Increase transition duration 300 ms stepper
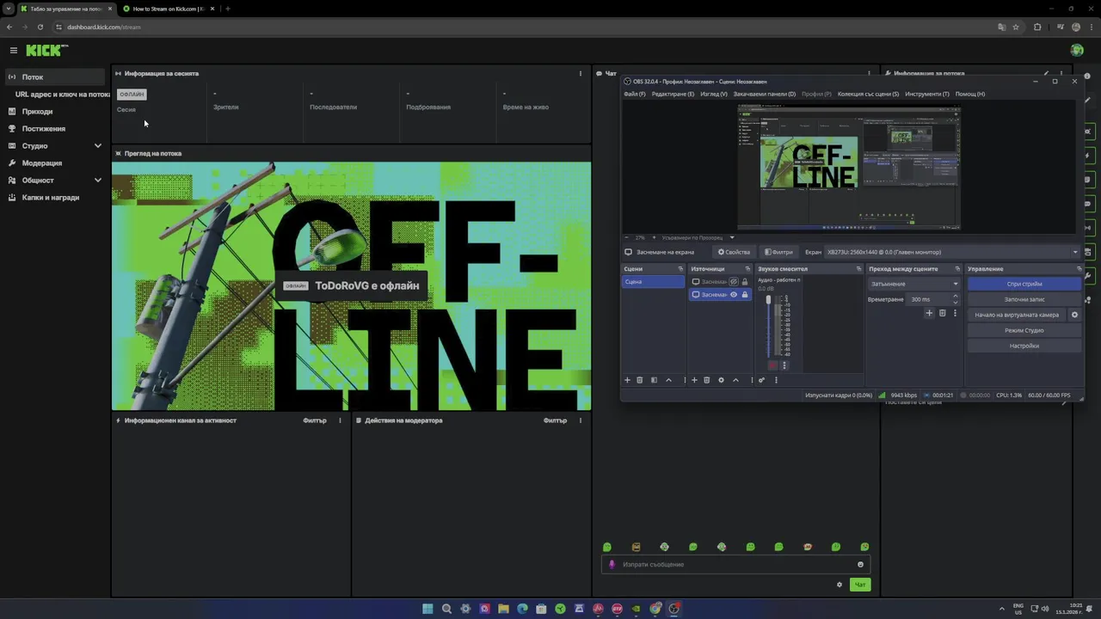Screen dimensions: 1101x619 (x=956, y=297)
